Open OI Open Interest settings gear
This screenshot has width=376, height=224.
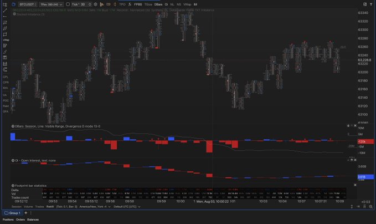click(13, 160)
